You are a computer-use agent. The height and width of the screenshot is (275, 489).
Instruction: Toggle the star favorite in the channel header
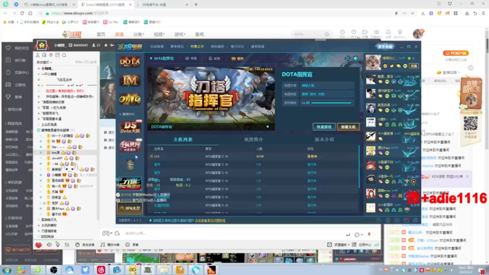pyautogui.click(x=106, y=45)
